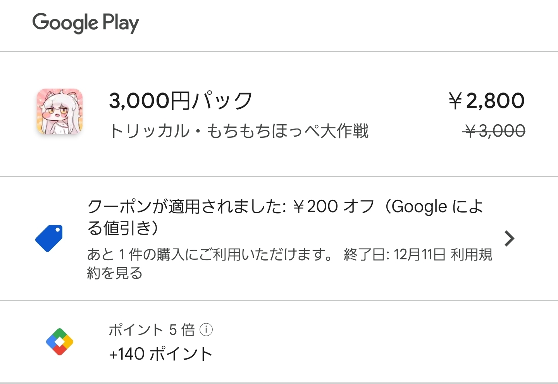Tap 'Google による' in the coupon headline

pos(438,206)
